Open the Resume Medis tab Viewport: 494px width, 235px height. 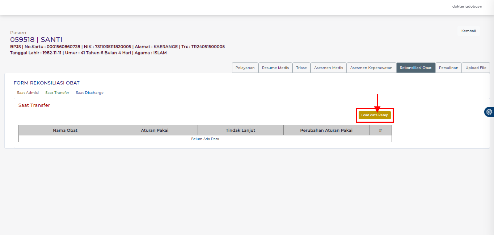coord(275,68)
